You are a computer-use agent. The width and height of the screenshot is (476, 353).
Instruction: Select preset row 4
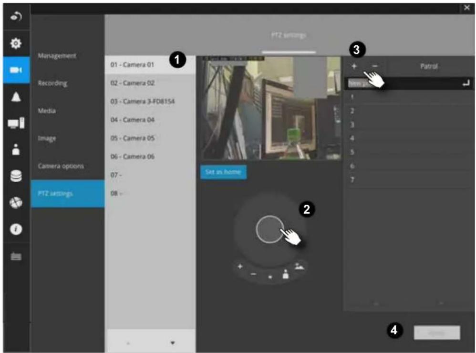coord(408,138)
